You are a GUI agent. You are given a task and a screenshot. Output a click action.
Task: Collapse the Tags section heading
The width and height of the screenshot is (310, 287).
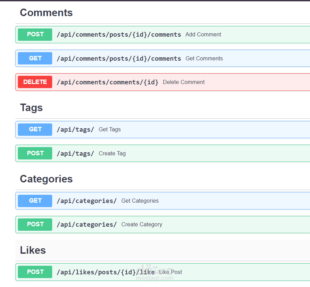coord(31,108)
